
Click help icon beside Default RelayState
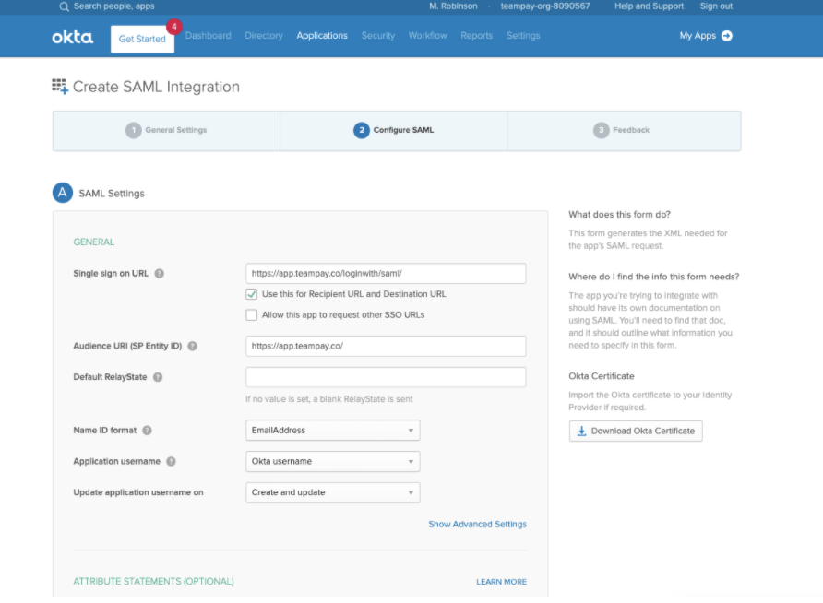(158, 377)
